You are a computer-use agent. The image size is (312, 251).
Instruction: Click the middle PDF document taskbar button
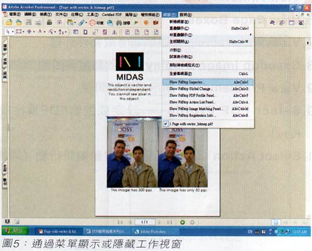107,232
